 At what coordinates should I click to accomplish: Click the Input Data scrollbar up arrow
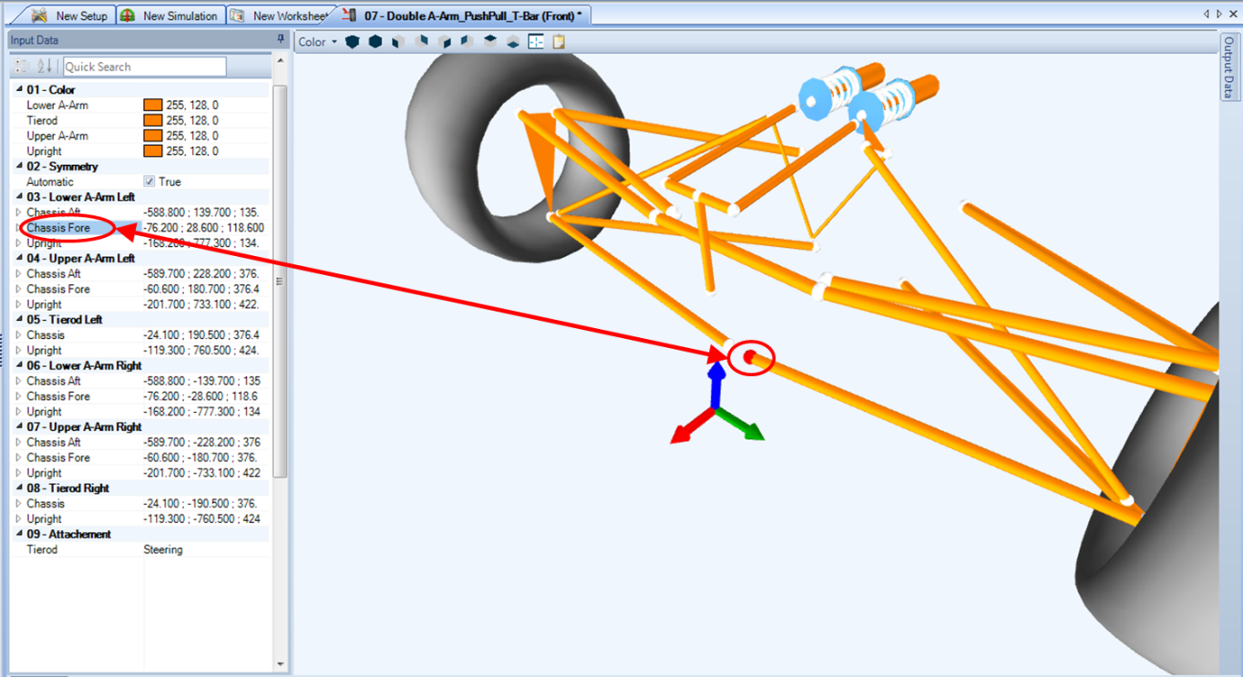pos(280,60)
